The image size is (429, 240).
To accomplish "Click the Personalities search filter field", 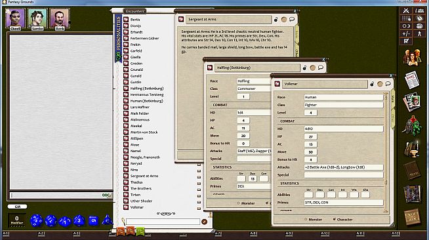I will (163, 222).
